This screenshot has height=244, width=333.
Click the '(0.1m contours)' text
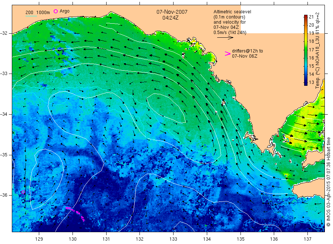(229, 17)
